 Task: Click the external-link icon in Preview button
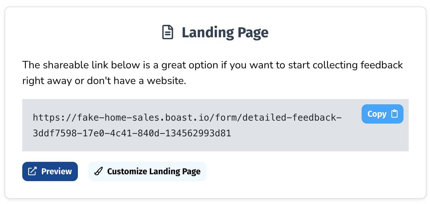click(32, 171)
